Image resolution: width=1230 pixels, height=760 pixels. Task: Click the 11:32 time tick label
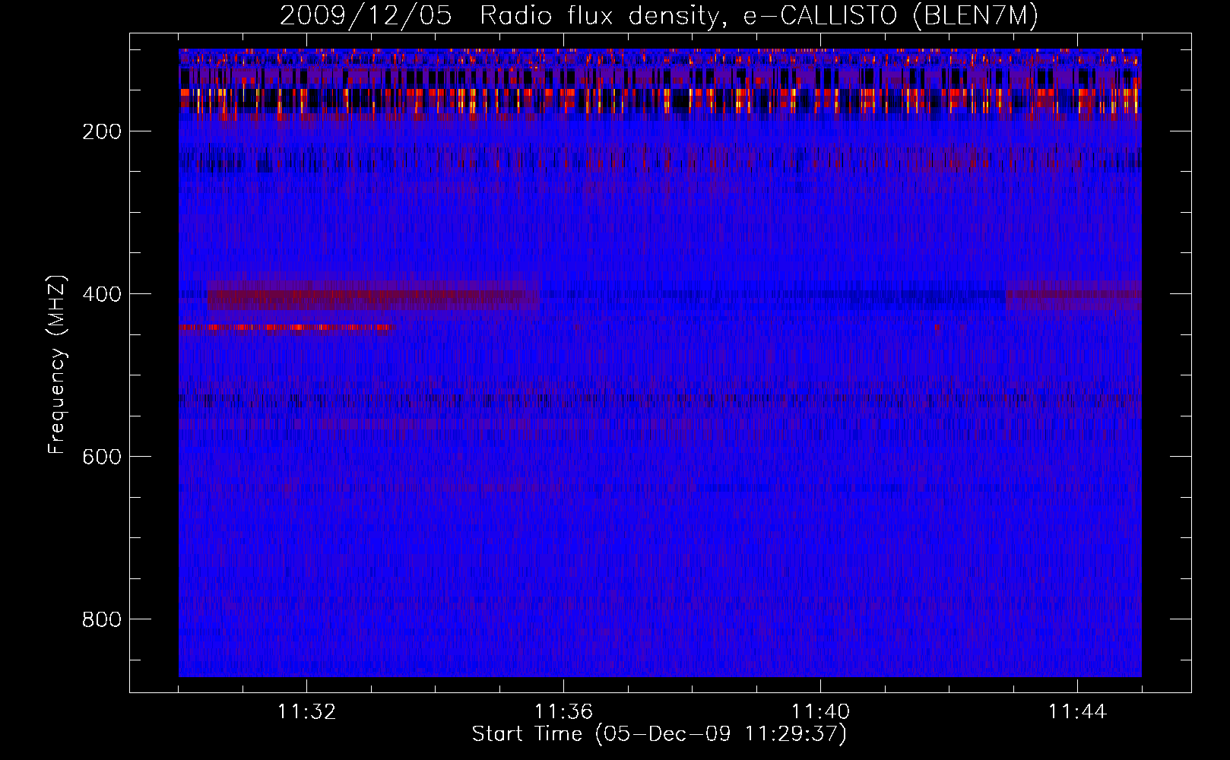coord(306,711)
